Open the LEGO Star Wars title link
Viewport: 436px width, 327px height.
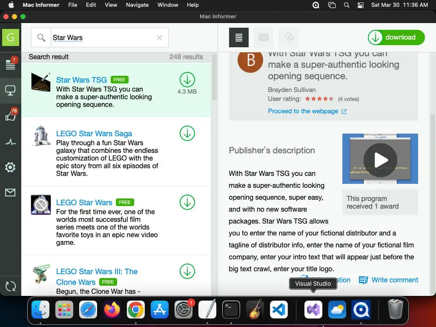84,202
